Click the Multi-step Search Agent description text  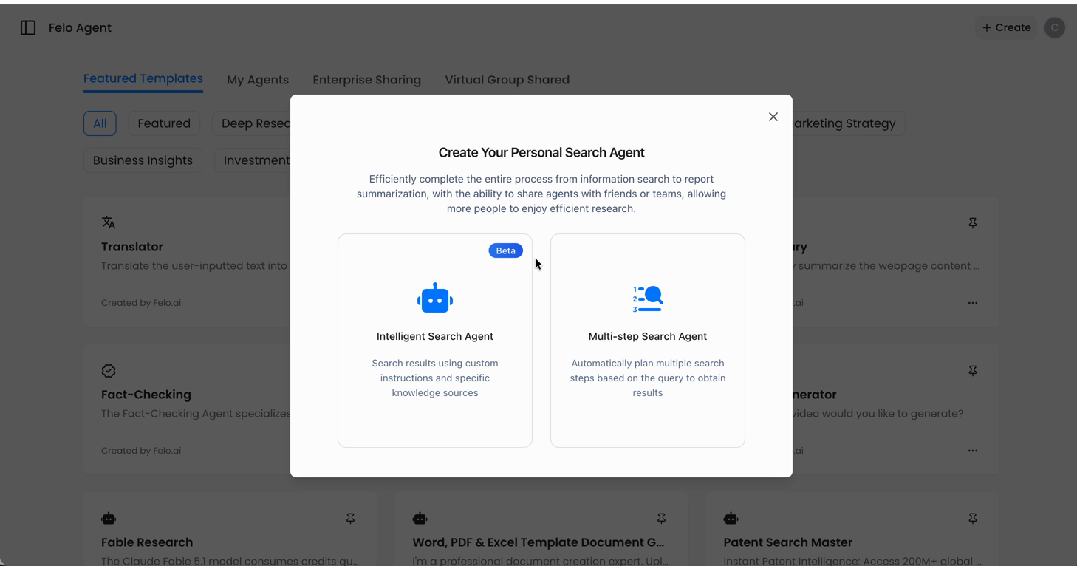point(648,378)
